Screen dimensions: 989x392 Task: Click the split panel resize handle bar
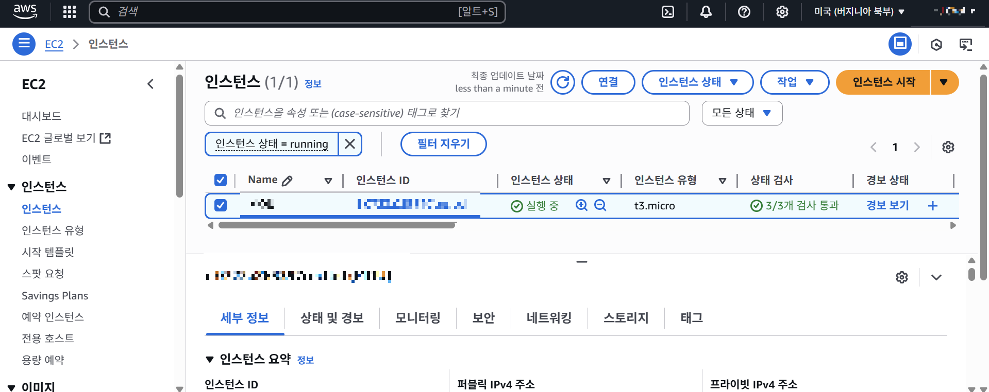point(582,262)
